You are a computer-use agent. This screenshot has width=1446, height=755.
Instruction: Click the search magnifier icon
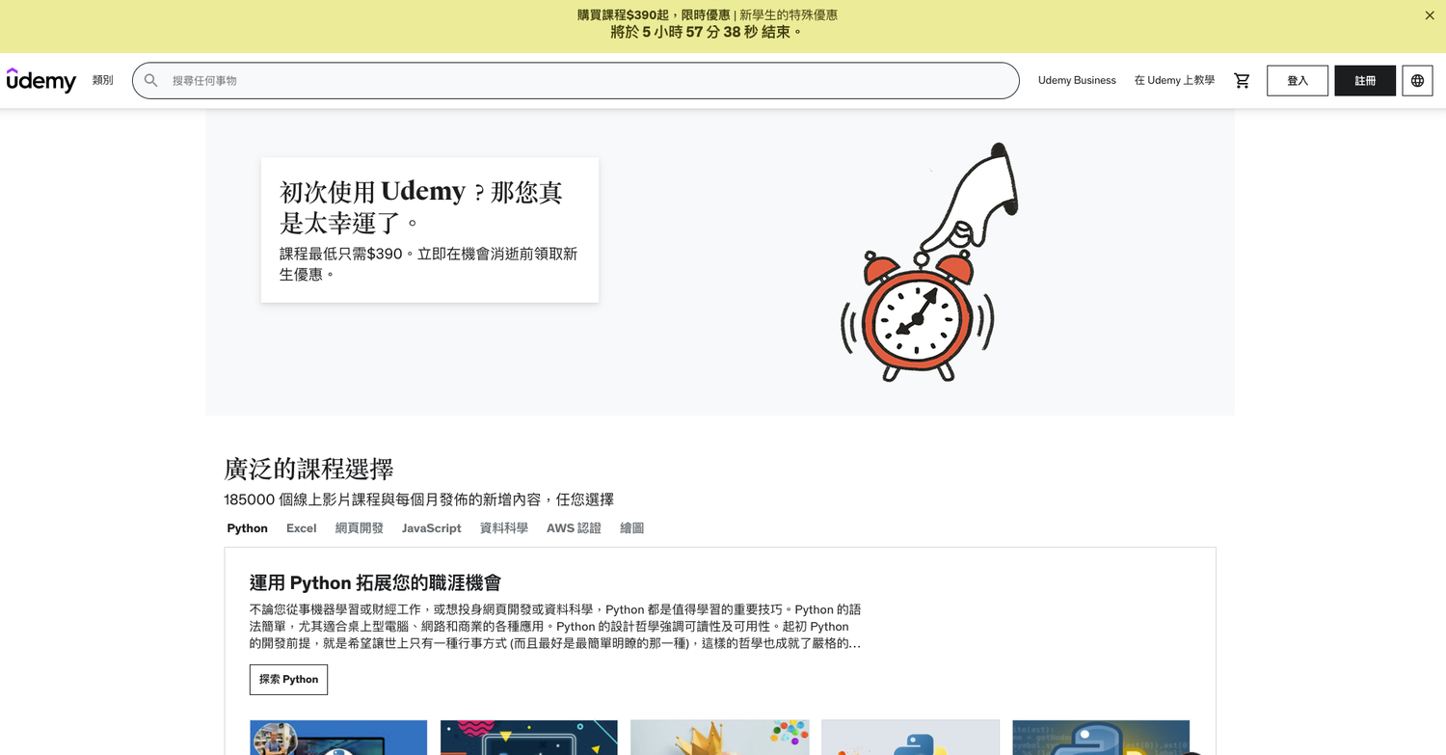(x=151, y=81)
